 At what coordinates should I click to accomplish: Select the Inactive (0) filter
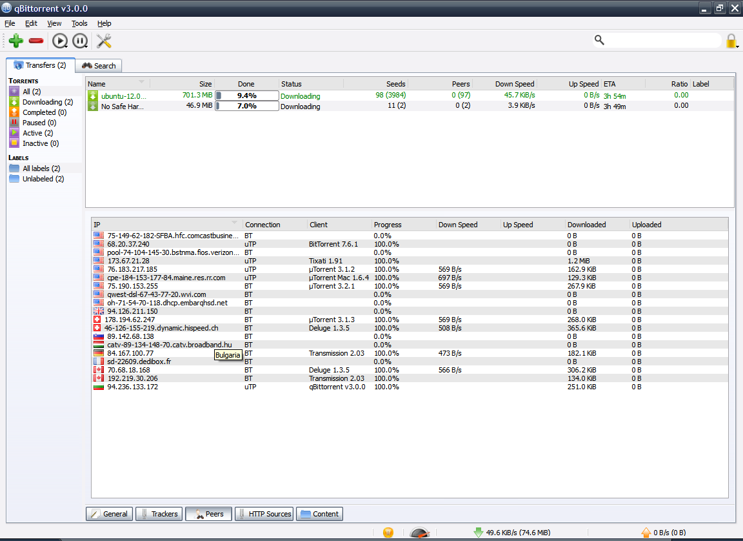coord(41,144)
